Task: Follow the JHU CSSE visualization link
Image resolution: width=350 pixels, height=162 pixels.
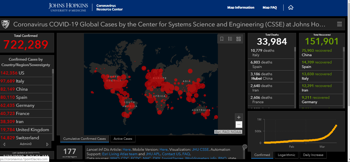Action: coord(200,150)
